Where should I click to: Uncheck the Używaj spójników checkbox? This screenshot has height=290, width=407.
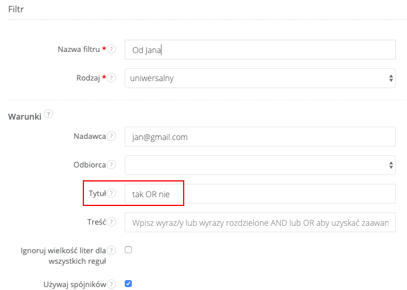coord(128,284)
